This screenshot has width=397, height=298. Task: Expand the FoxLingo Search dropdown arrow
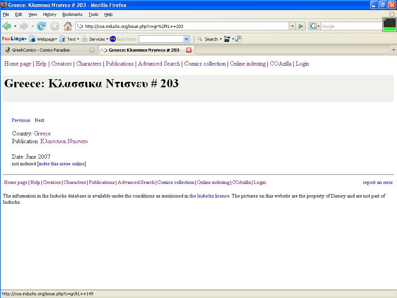point(221,39)
